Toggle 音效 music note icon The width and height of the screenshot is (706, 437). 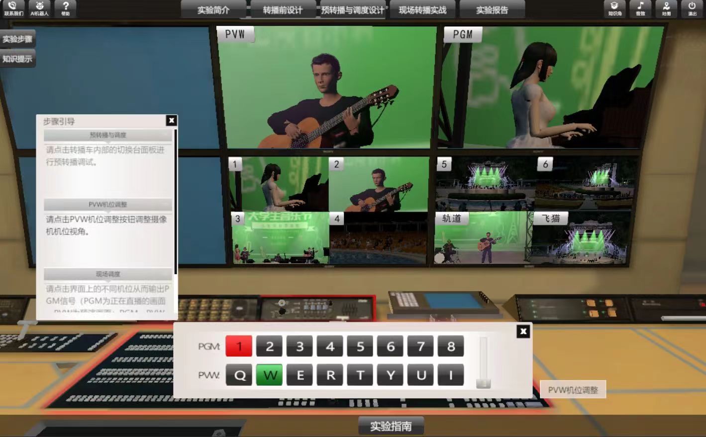[x=640, y=8]
